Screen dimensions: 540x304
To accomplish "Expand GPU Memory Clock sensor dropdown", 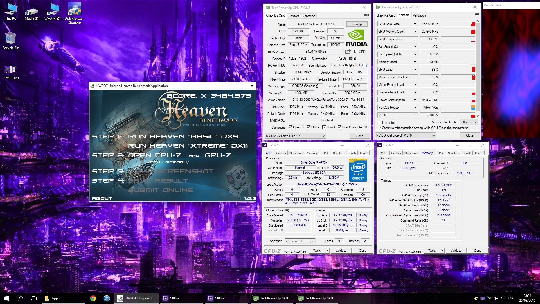I will pyautogui.click(x=415, y=32).
